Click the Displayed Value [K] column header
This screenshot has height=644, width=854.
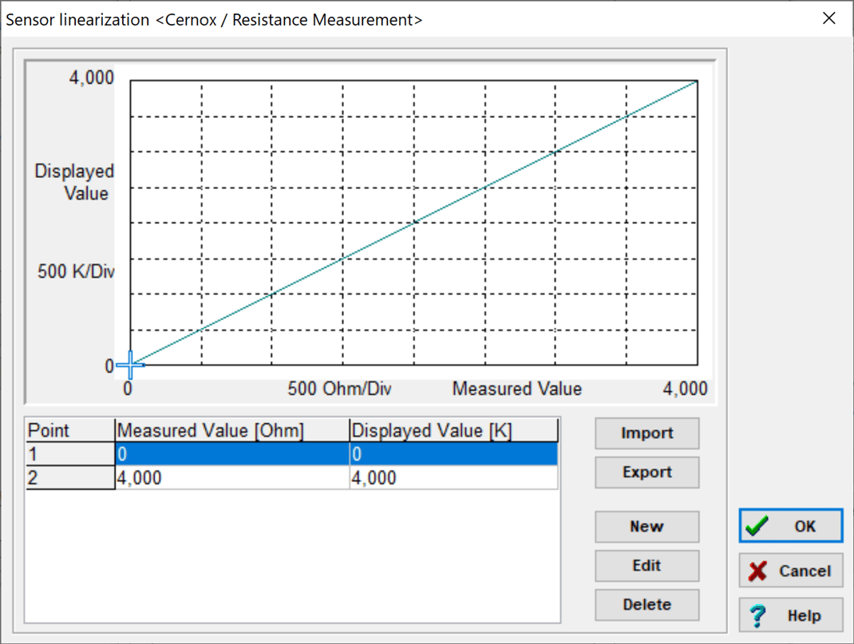431,430
